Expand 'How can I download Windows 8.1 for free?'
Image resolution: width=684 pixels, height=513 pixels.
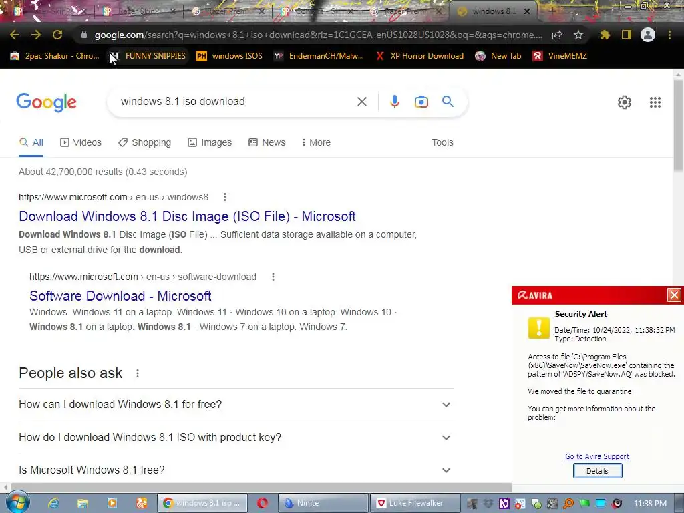[x=236, y=405]
